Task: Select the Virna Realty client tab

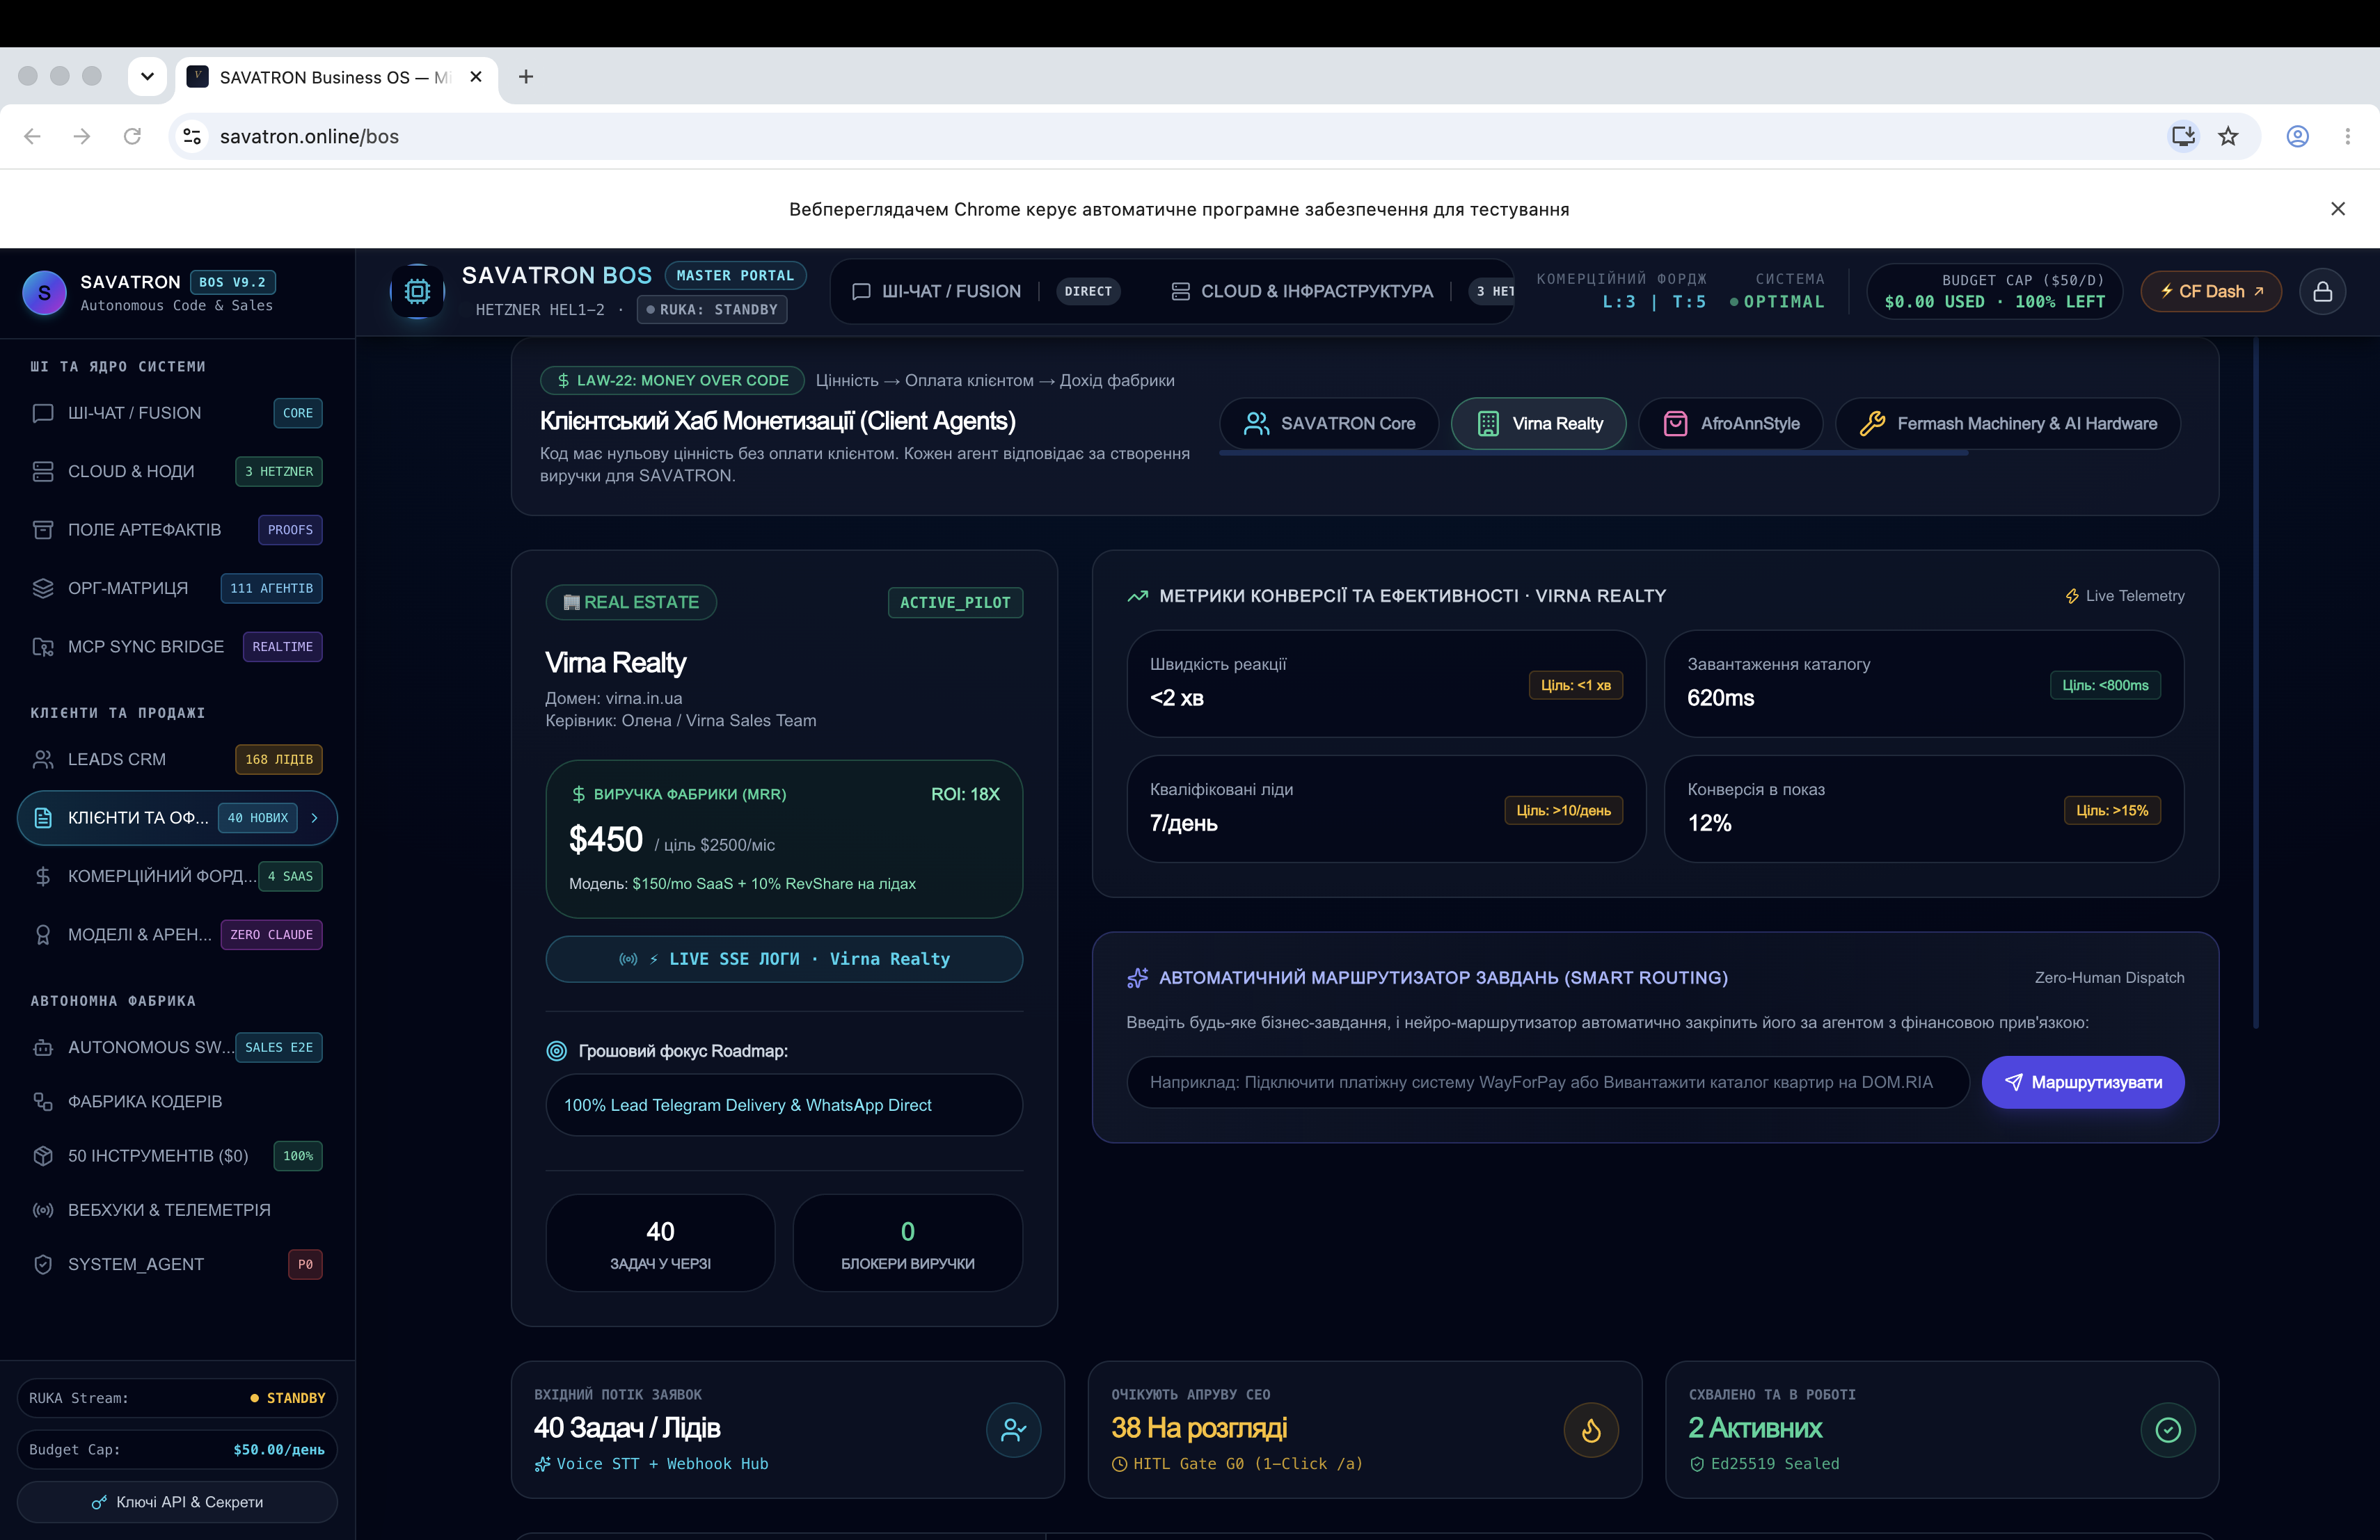Action: [1539, 424]
